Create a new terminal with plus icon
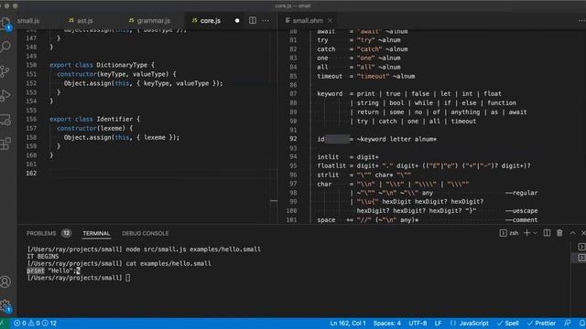Viewport: 586px width, 329px height. (x=527, y=233)
